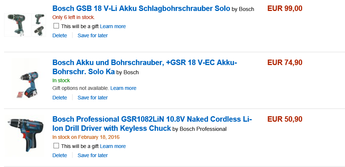Image resolution: width=345 pixels, height=167 pixels.
Task: Delete the Bosch GSB 18 V-Li item
Action: click(60, 35)
